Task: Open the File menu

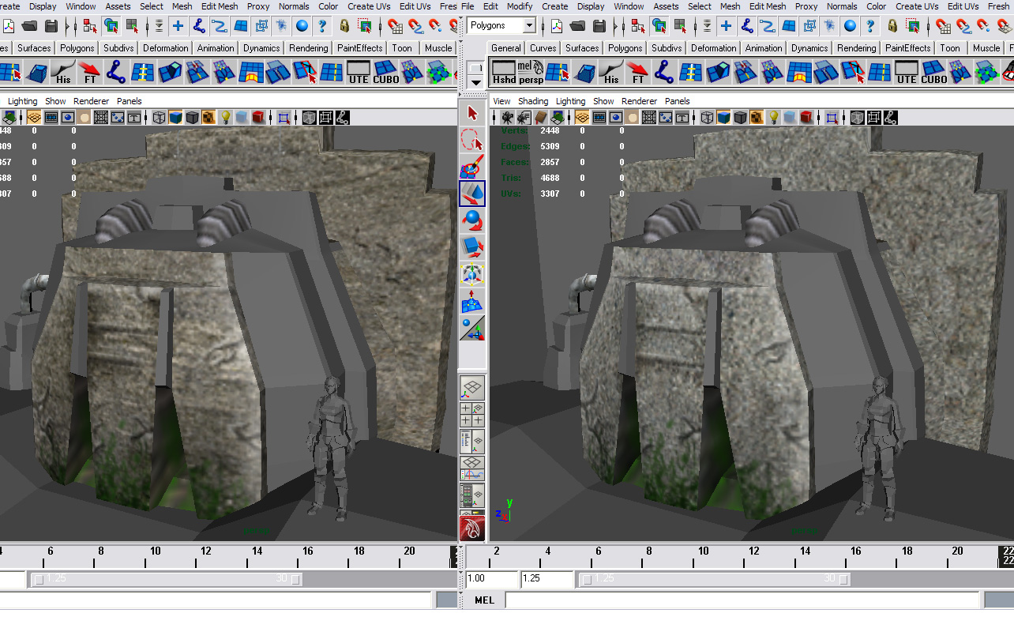Action: [x=468, y=6]
